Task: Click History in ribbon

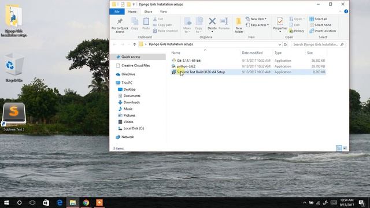Action: click(x=297, y=31)
